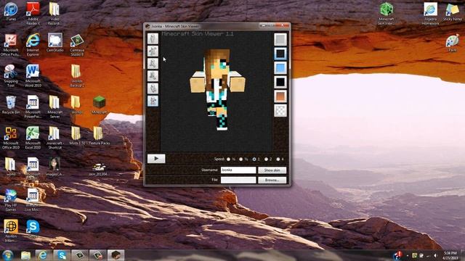
Task: Open the Windows Start menu
Action: tap(8, 255)
